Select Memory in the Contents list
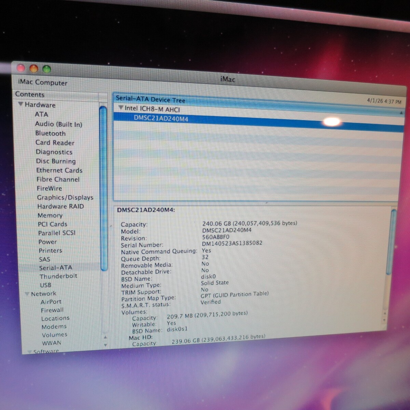Image resolution: width=410 pixels, height=410 pixels. tap(50, 215)
